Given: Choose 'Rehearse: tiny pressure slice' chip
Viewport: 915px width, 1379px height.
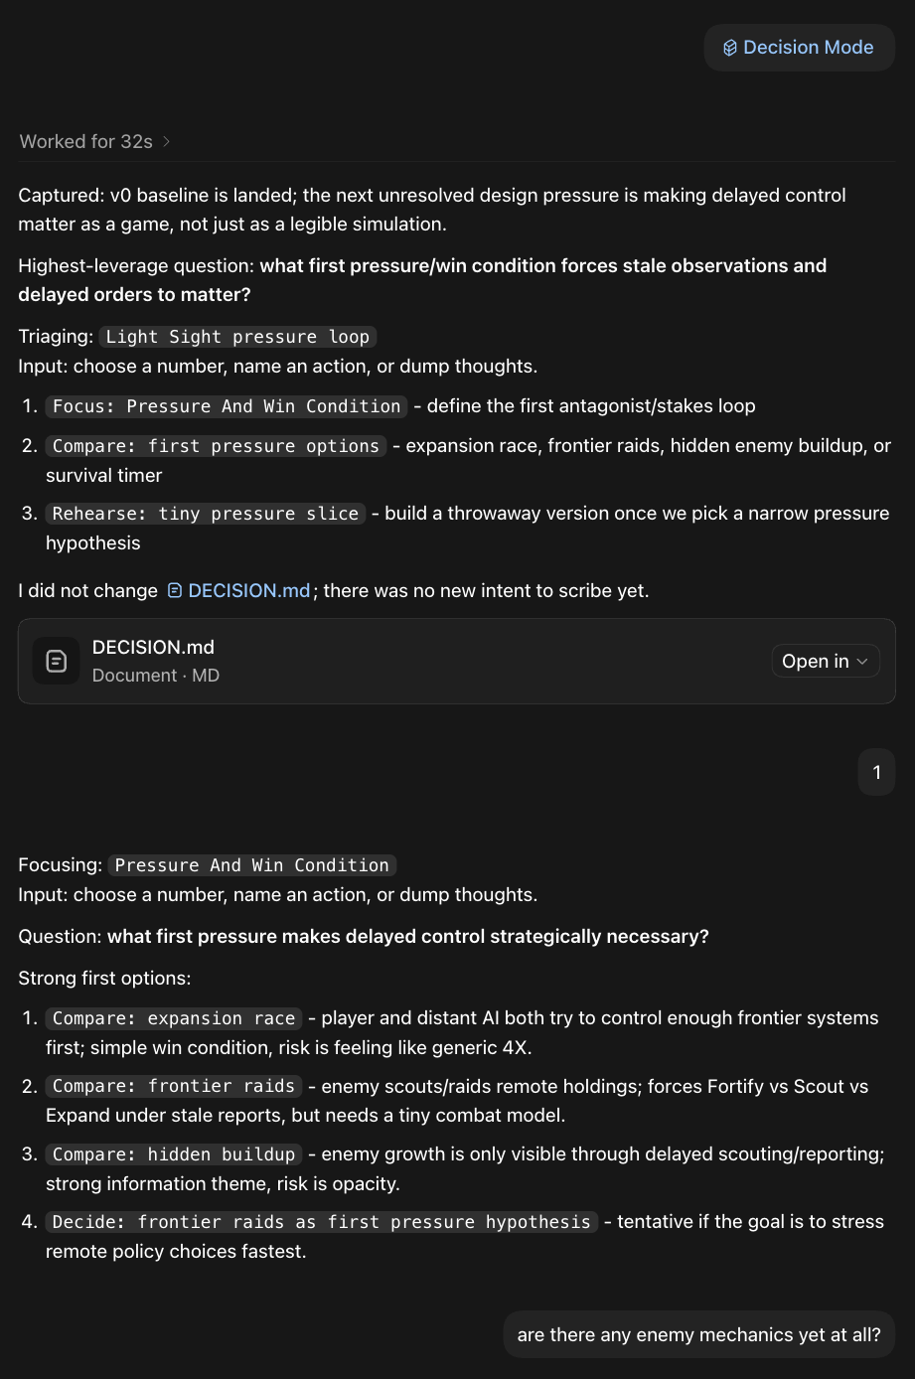Looking at the screenshot, I should click(206, 514).
